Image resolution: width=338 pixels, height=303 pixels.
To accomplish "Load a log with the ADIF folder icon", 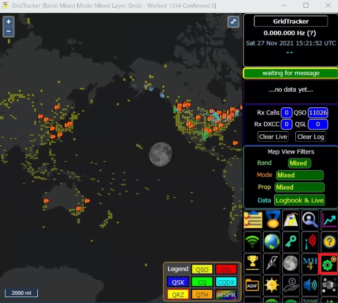I will tap(252, 285).
